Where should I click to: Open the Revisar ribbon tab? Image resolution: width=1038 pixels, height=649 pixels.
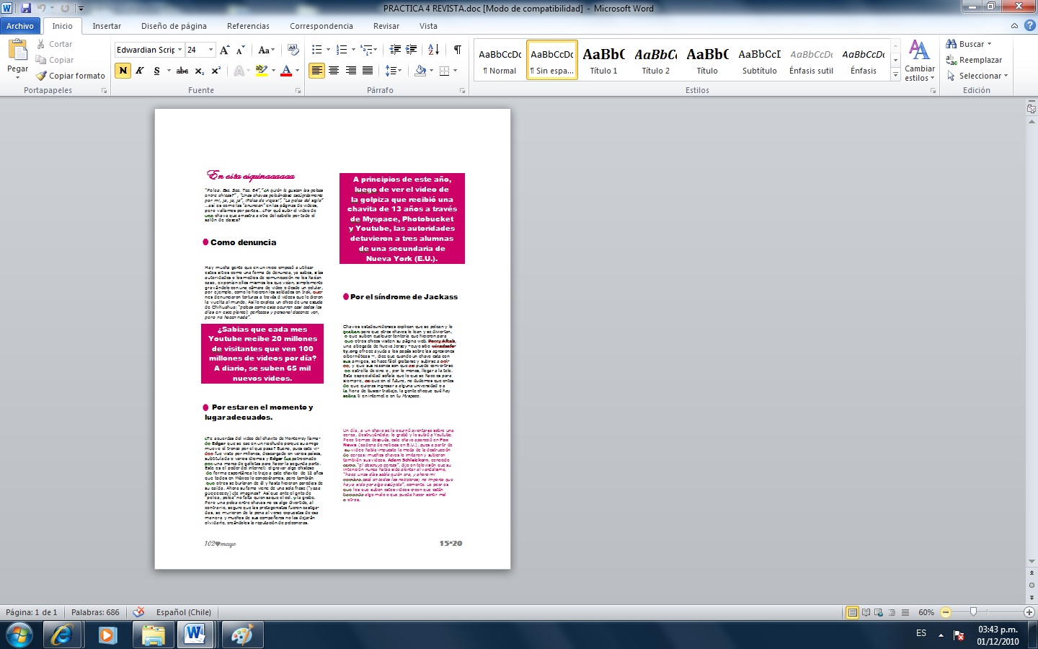[386, 25]
